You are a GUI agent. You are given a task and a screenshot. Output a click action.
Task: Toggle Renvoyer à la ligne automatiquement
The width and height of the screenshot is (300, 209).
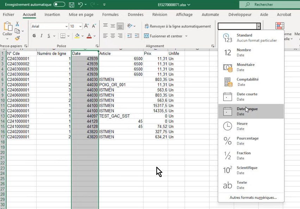178,26
